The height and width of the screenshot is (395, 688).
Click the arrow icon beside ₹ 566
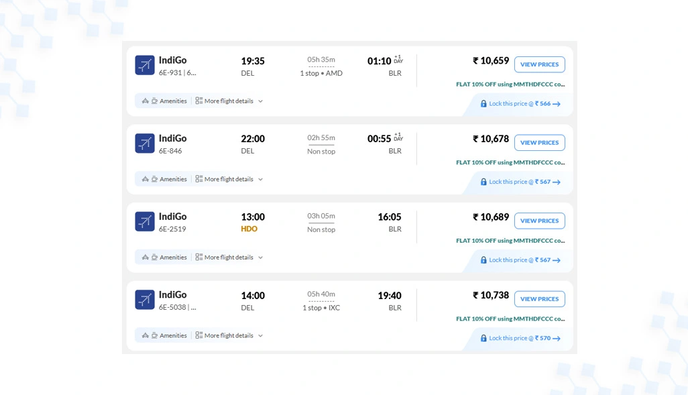coord(557,104)
